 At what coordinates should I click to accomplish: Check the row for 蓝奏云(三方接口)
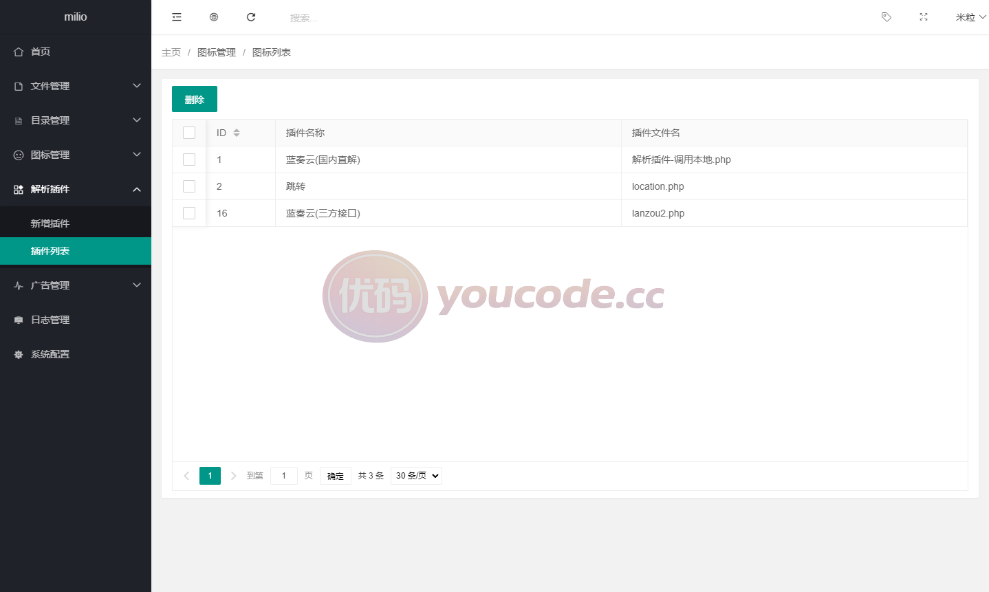pos(189,213)
